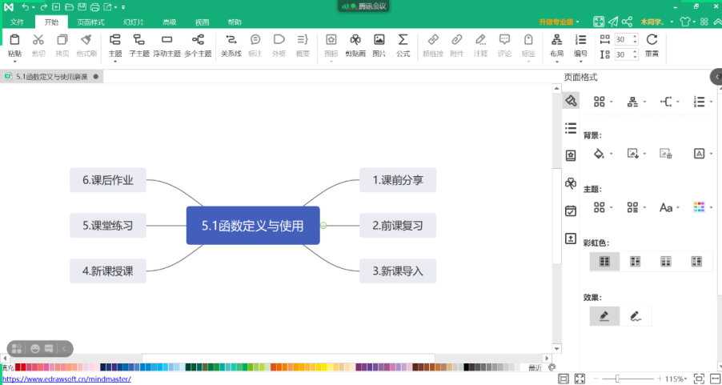Insert a picture (图片)

tap(379, 39)
